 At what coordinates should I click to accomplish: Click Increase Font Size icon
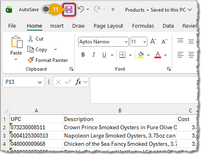click(153, 41)
